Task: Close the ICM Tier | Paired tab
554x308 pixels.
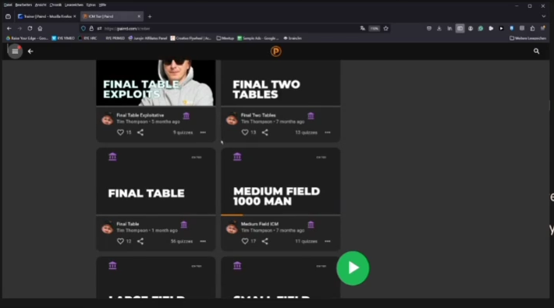Action: (x=139, y=16)
